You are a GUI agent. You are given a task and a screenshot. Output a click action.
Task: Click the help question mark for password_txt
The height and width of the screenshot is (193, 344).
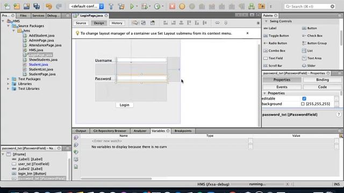coord(339,114)
